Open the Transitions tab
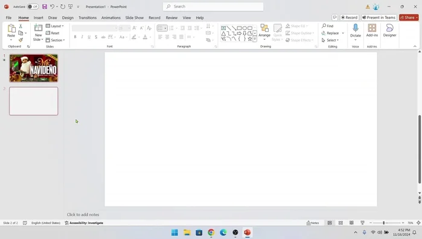 click(x=88, y=17)
